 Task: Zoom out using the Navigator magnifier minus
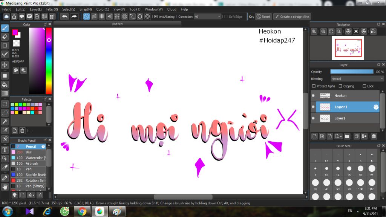pos(339,32)
